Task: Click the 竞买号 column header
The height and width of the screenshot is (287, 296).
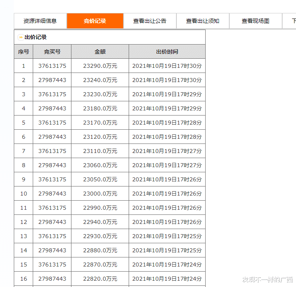Action: 52,52
